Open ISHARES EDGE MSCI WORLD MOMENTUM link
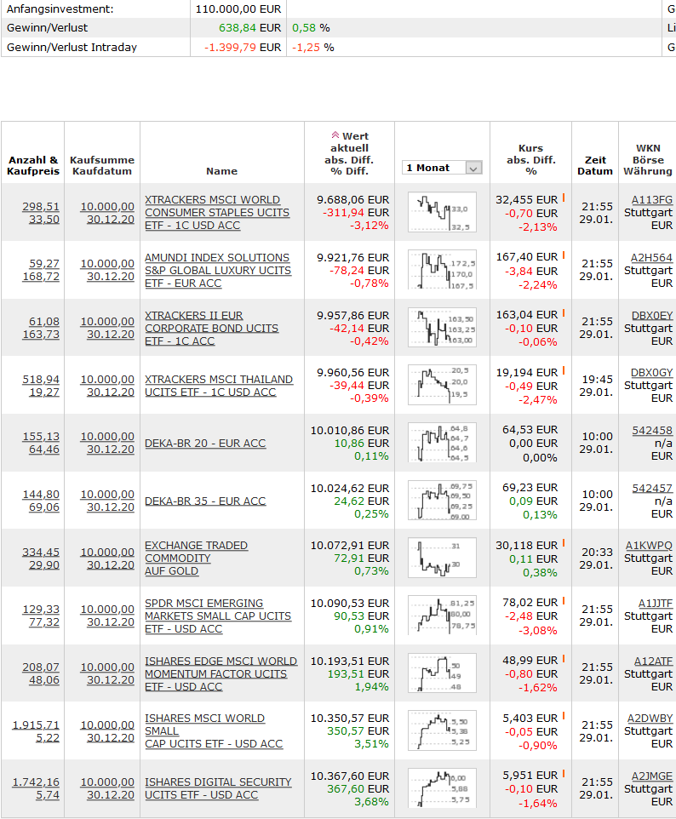This screenshot has width=676, height=819. coord(221,674)
